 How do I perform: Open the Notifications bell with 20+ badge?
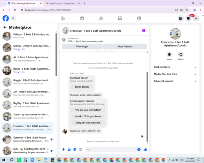point(188,18)
